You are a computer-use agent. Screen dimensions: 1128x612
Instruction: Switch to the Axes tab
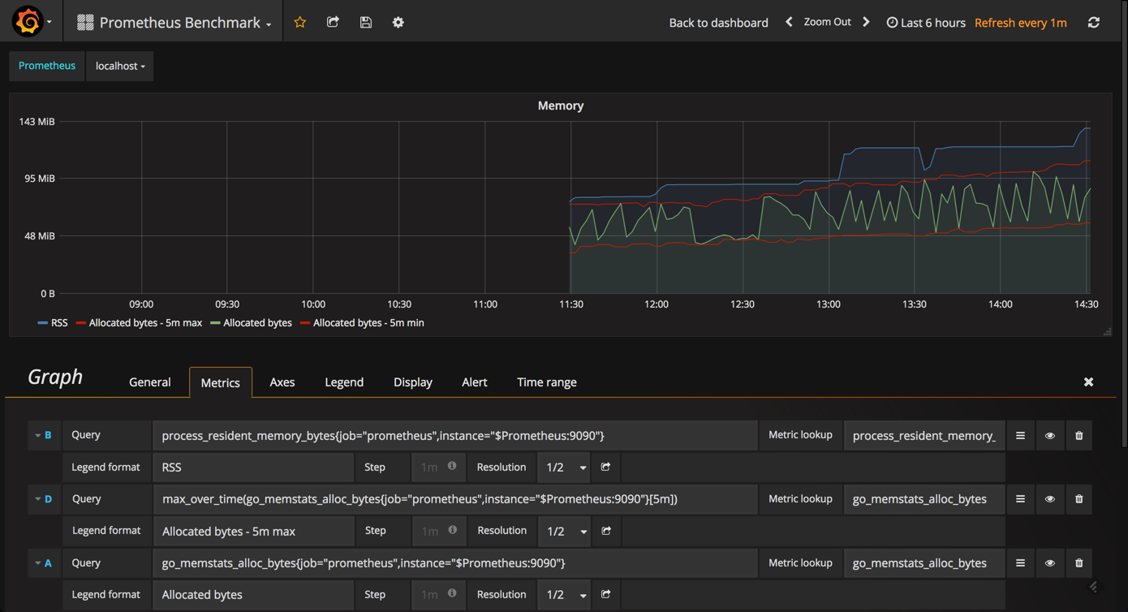click(282, 381)
